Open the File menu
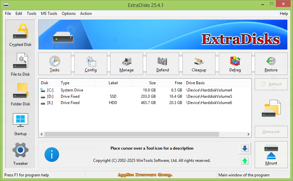The width and height of the screenshot is (293, 181). click(8, 14)
